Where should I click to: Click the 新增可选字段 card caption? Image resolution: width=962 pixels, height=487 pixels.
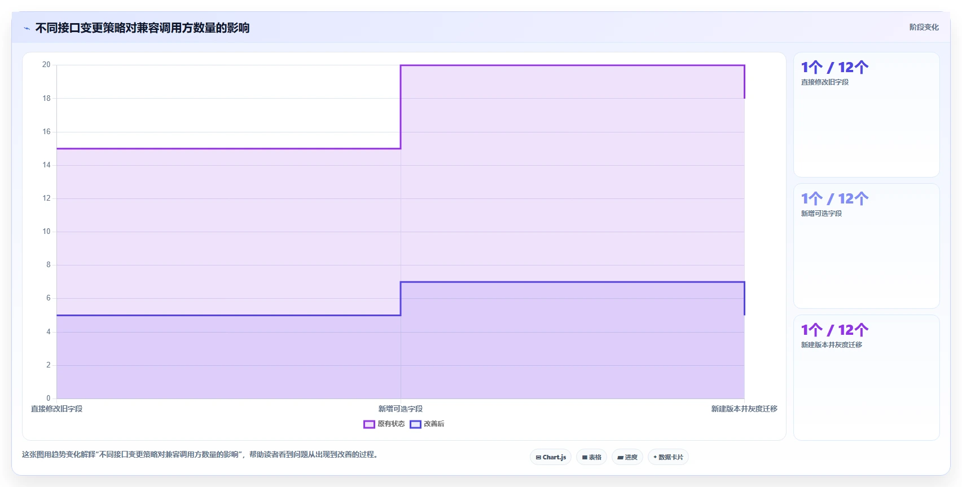click(822, 214)
